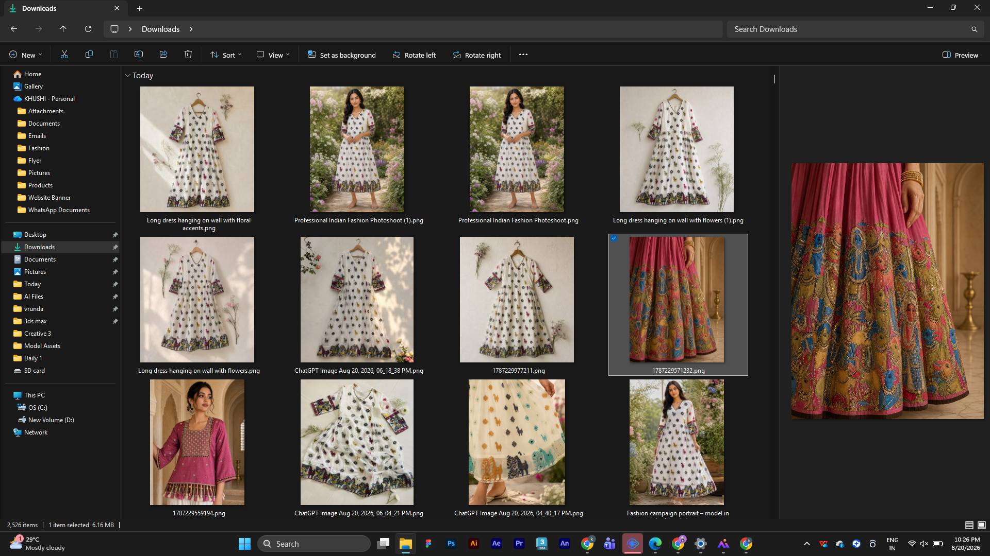Switch to details list view icon
The height and width of the screenshot is (556, 990).
(x=969, y=525)
